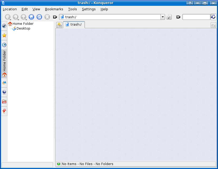Open the Settings menu
Image resolution: width=218 pixels, height=169 pixels.
89,9
